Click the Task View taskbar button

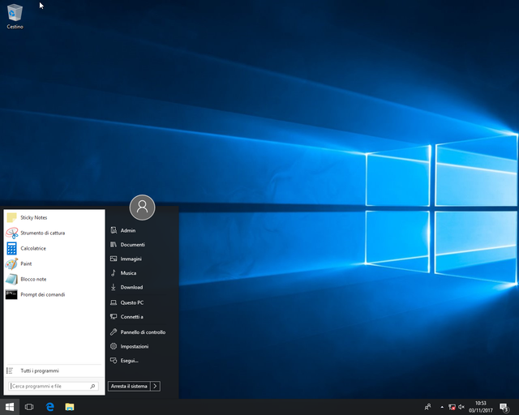click(29, 407)
